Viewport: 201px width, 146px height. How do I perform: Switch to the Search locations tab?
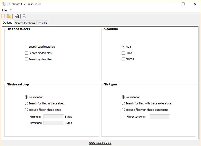[x=25, y=23]
